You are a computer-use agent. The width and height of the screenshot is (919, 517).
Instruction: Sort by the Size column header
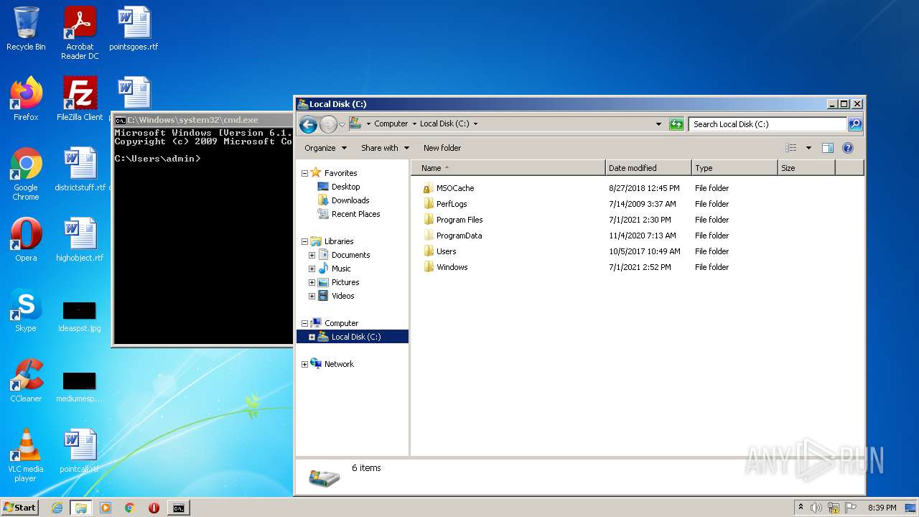click(806, 168)
